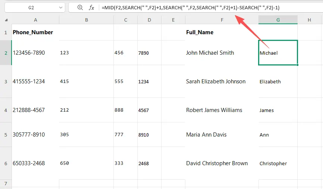Screen dimensions: 323x189
Task: Select column B header
Action: [86, 20]
